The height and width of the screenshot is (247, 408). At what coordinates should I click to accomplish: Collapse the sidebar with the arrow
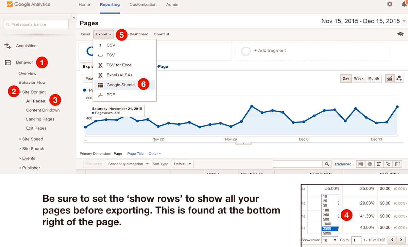point(74,17)
